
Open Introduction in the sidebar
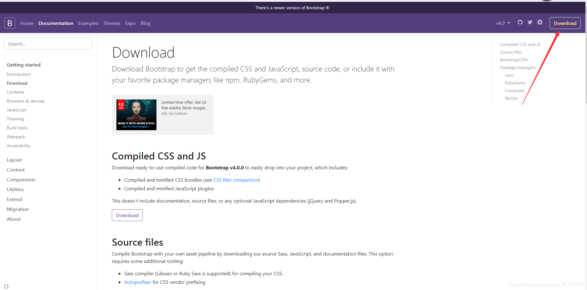coord(19,74)
